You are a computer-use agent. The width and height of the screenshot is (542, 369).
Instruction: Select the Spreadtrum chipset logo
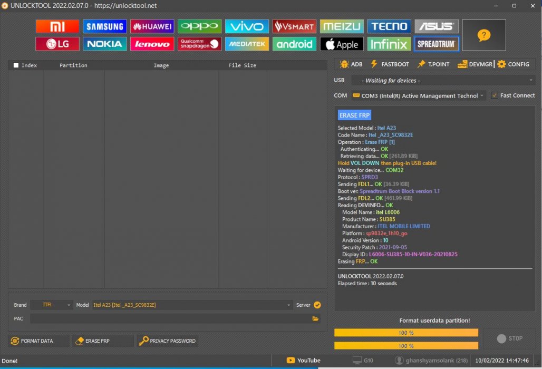[437, 44]
